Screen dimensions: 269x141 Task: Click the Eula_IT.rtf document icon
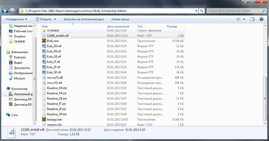tap(44, 62)
